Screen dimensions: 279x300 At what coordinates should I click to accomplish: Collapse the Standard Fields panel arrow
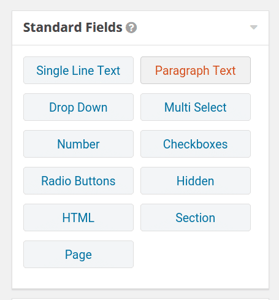coord(254,27)
